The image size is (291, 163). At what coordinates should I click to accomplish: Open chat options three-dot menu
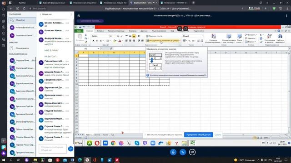pyautogui.click(x=71, y=14)
